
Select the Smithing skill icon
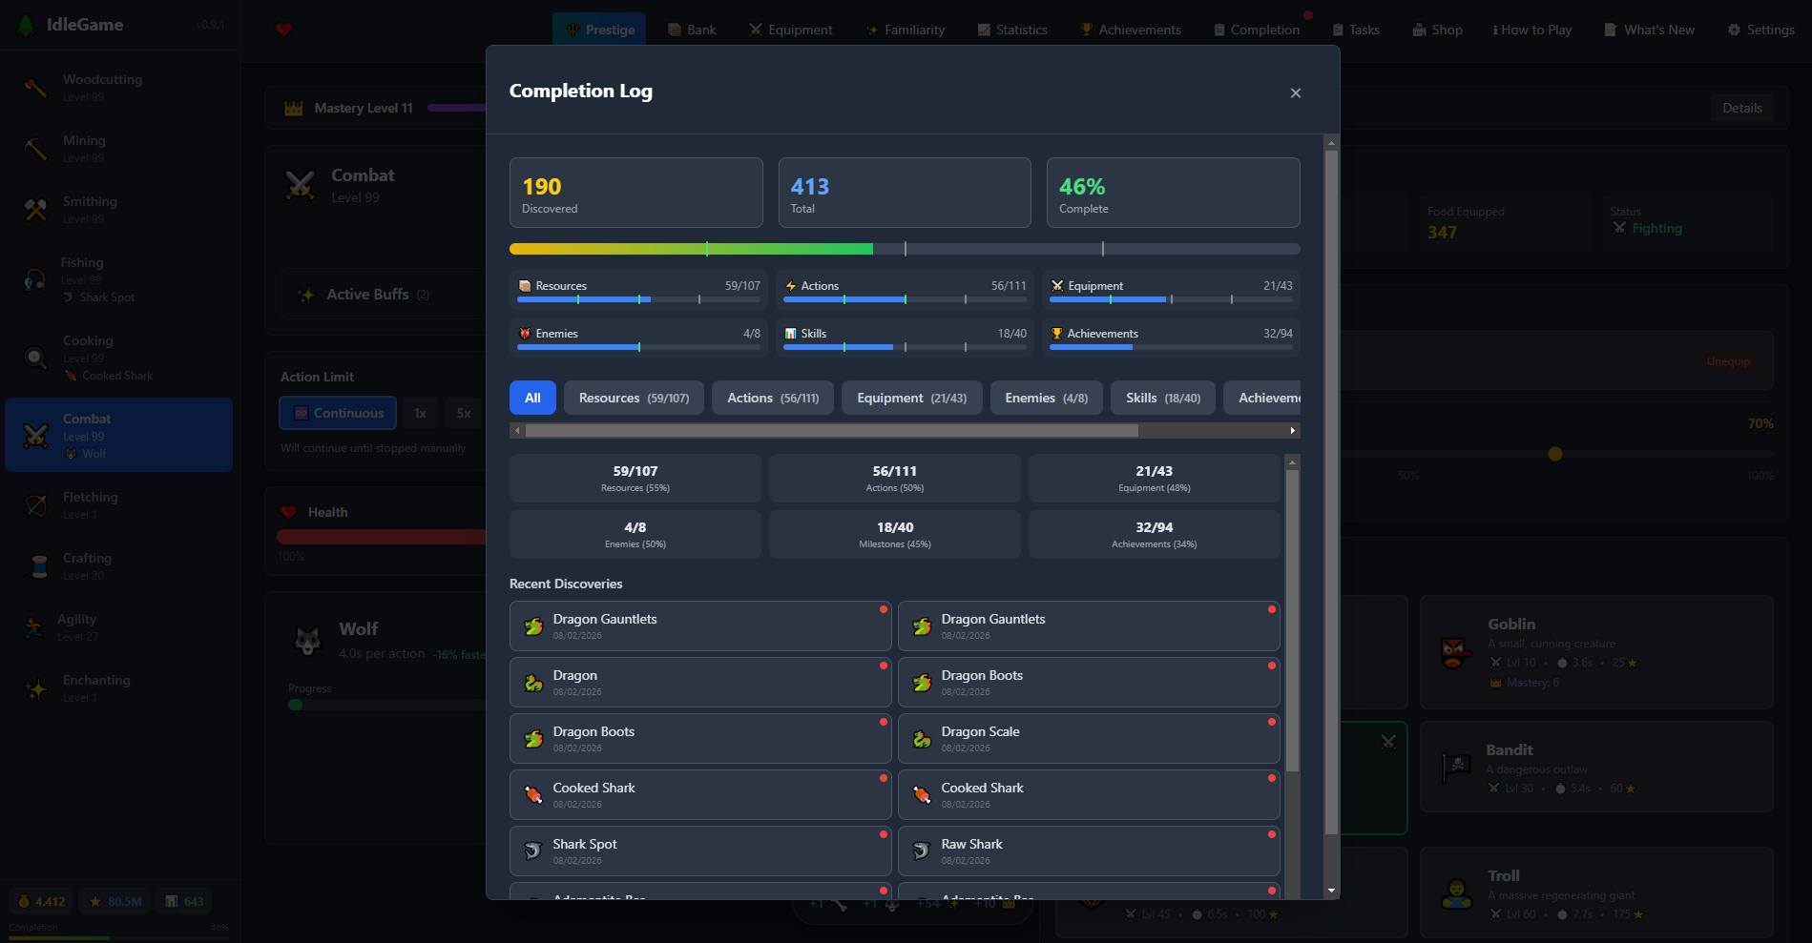(x=35, y=210)
